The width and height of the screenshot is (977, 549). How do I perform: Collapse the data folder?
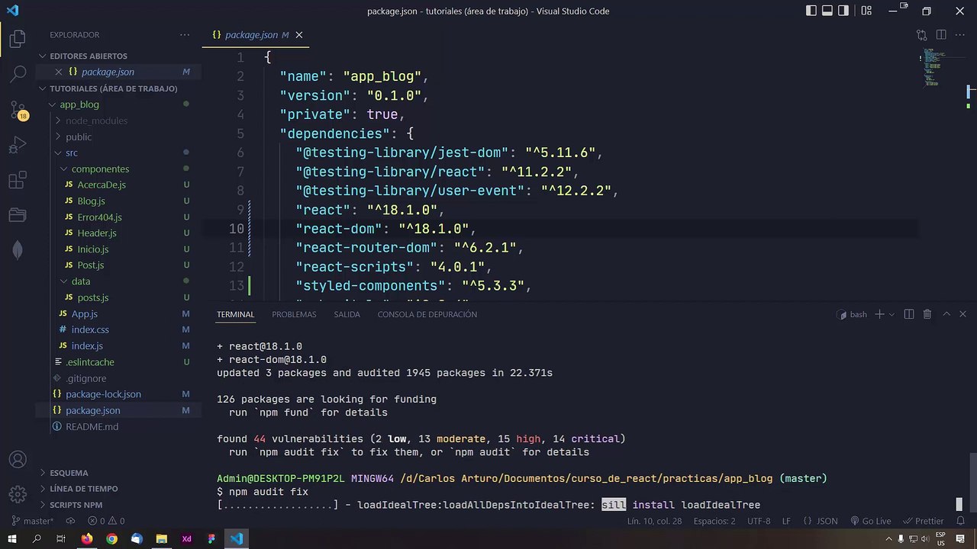tap(81, 281)
